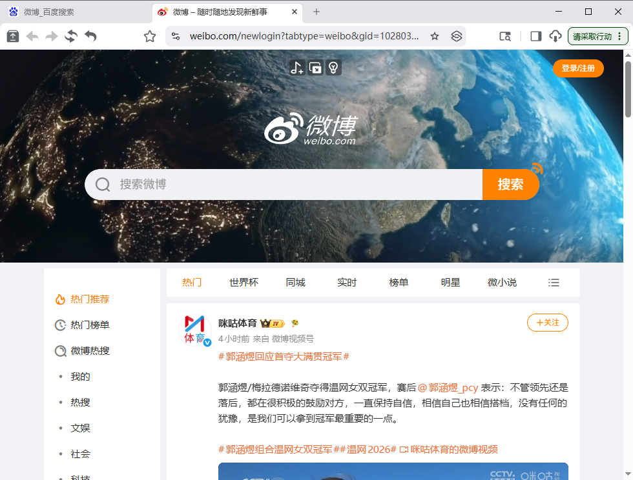Open 微博热搜 in sidebar

tap(90, 351)
